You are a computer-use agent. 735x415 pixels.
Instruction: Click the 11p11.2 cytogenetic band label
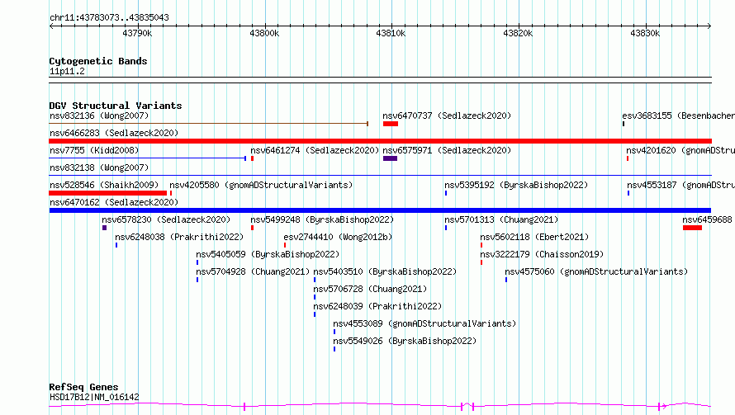[x=67, y=71]
